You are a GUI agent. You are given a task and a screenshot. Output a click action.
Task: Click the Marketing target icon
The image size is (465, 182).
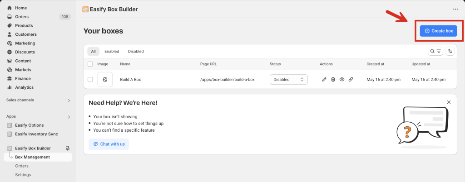click(x=10, y=43)
